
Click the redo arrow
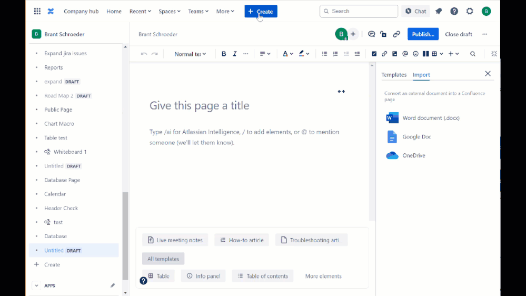click(155, 54)
